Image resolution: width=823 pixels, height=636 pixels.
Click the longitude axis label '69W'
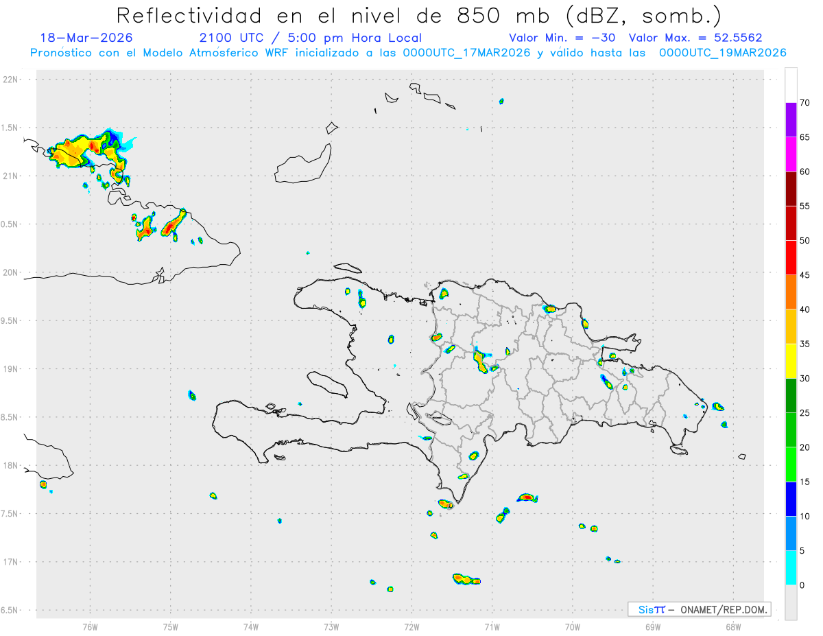pyautogui.click(x=653, y=626)
